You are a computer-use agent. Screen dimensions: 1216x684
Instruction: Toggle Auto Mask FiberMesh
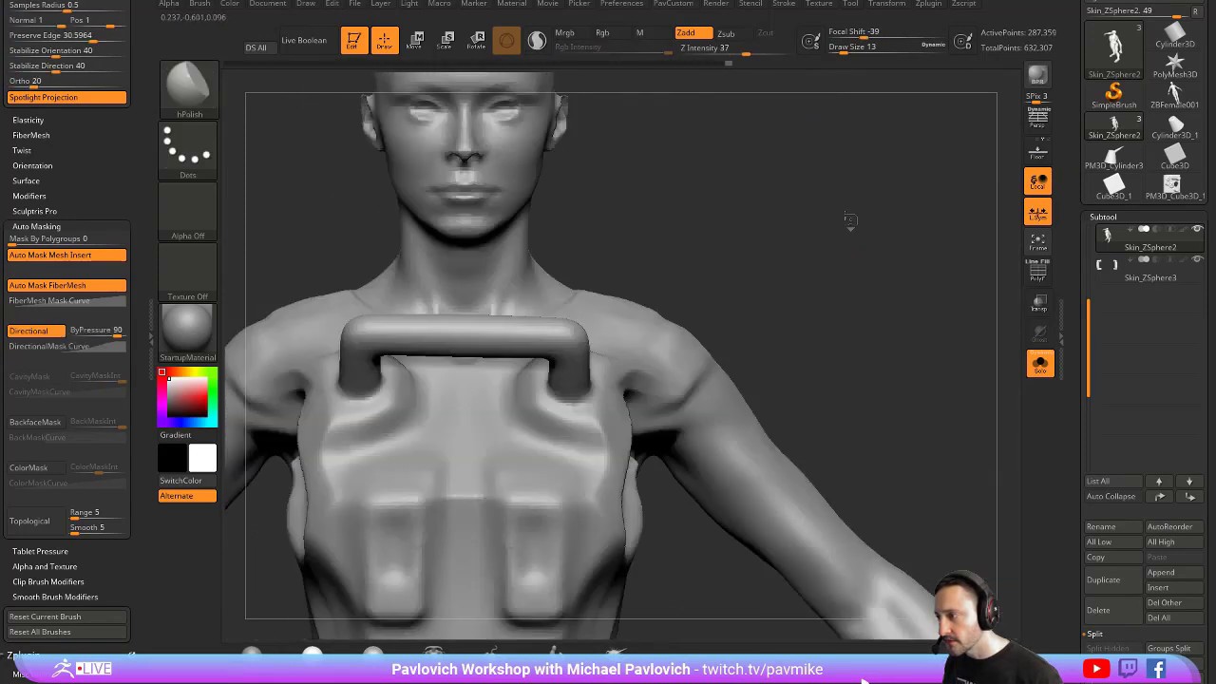66,286
